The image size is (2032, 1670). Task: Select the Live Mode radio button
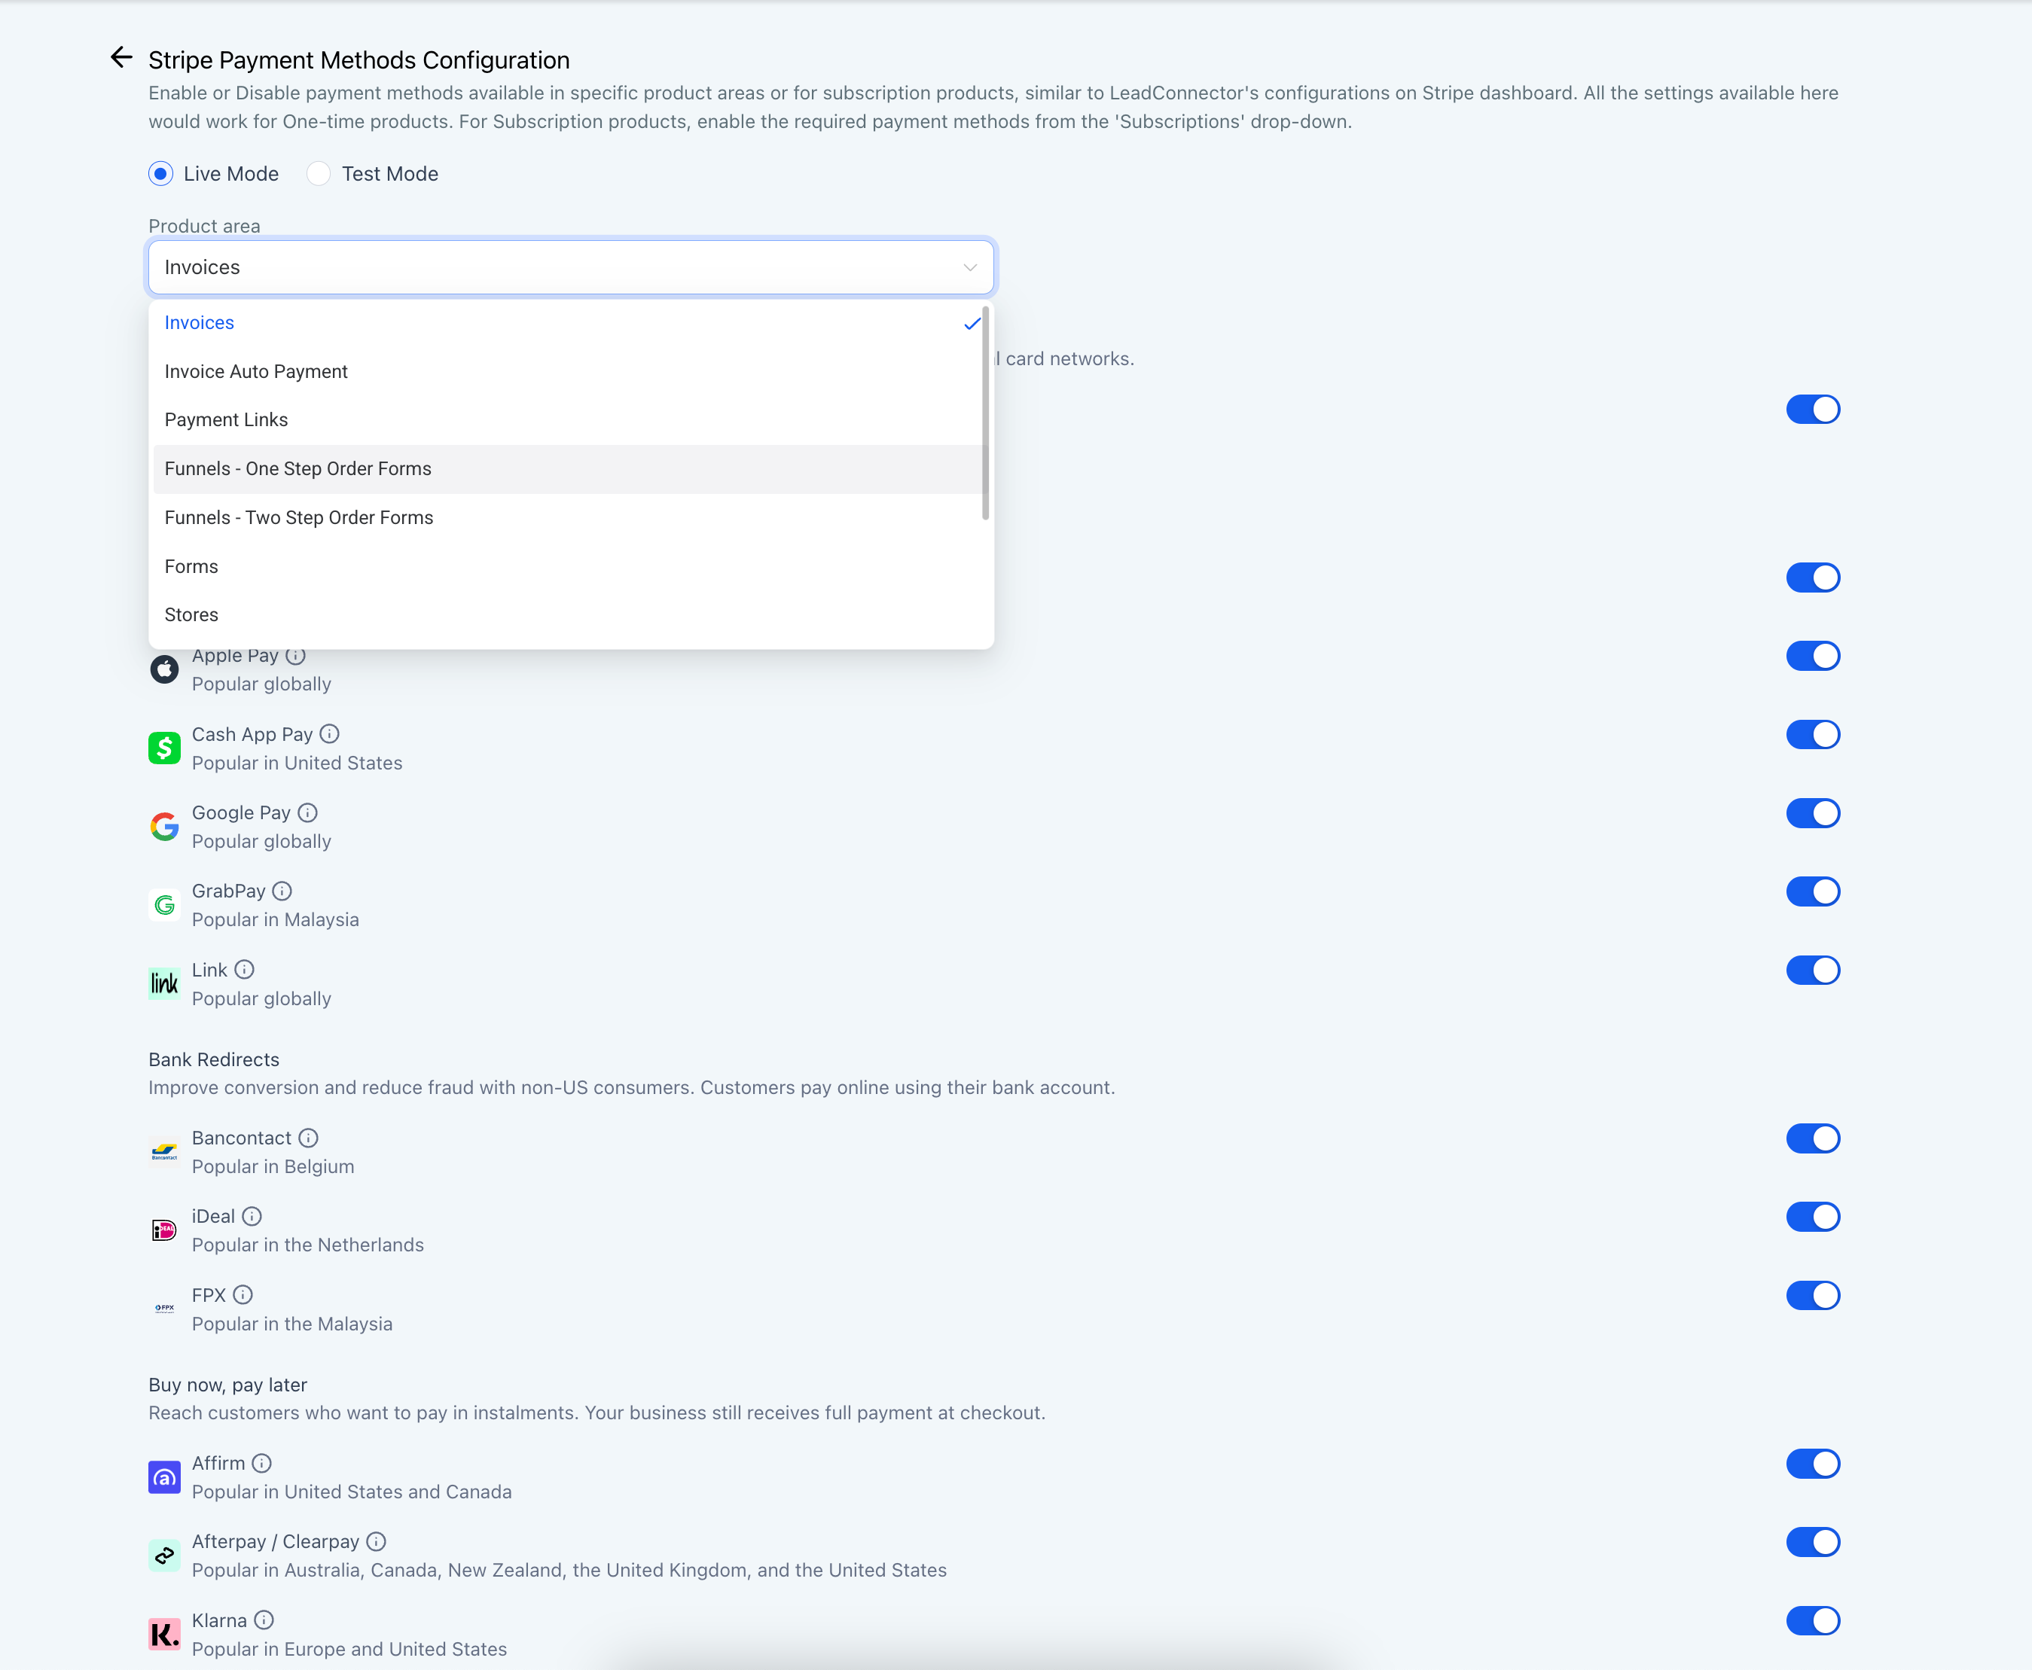162,174
